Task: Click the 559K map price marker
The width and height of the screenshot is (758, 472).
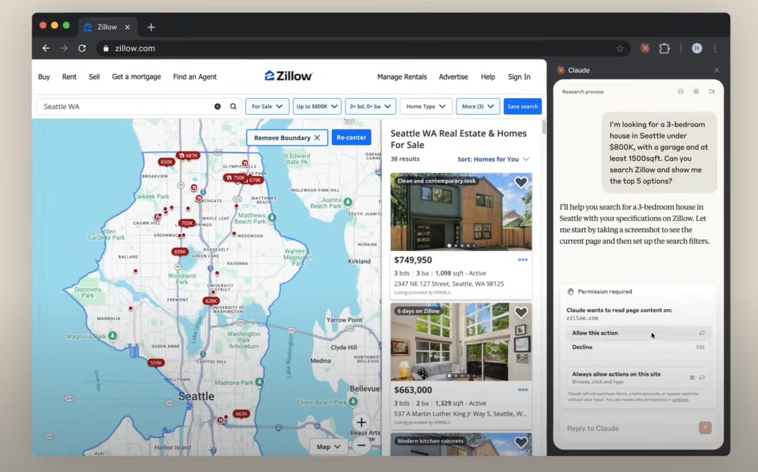Action: [156, 363]
